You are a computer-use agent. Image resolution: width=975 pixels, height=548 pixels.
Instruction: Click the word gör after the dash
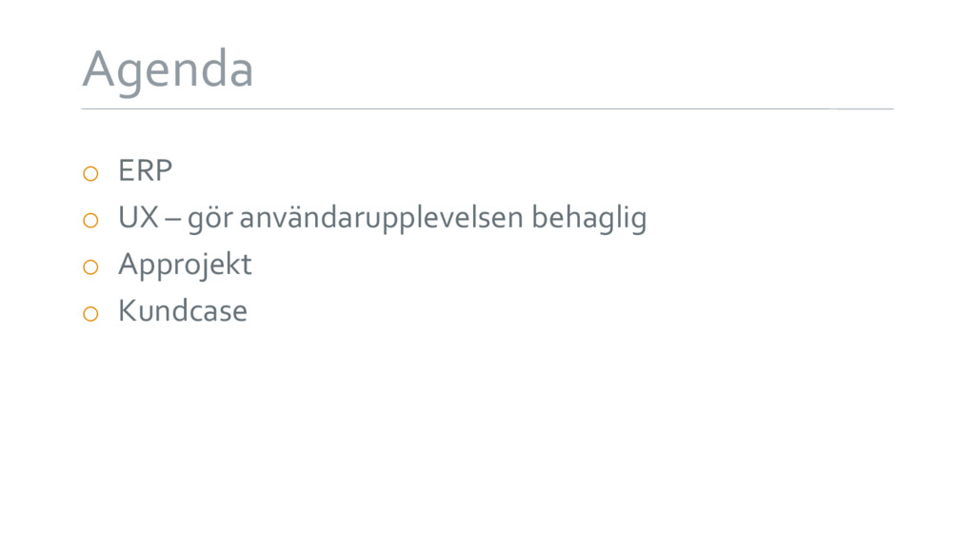pos(210,220)
